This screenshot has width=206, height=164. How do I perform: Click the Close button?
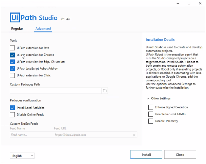click(180, 155)
